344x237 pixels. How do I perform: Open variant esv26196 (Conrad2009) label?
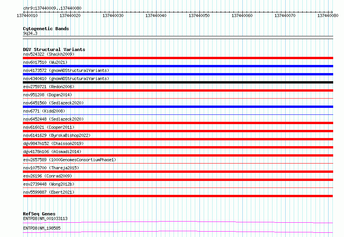(x=48, y=176)
